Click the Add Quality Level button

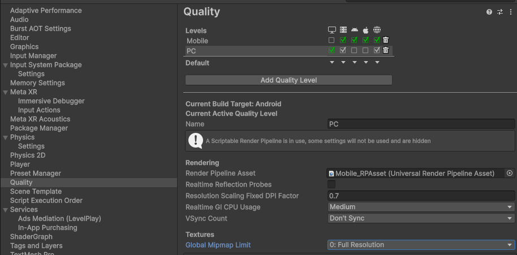click(288, 80)
